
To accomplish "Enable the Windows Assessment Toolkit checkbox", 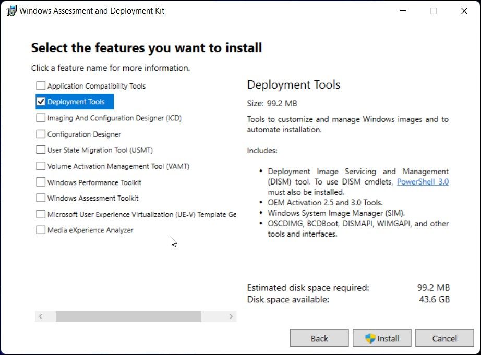I will (x=40, y=198).
